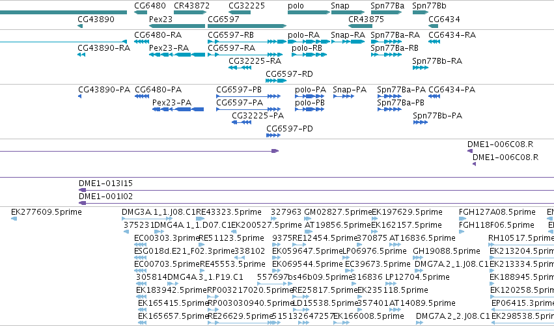Image resolution: width=554 pixels, height=326 pixels.
Task: Click the CG6597-PB protein label
Action: click(239, 90)
